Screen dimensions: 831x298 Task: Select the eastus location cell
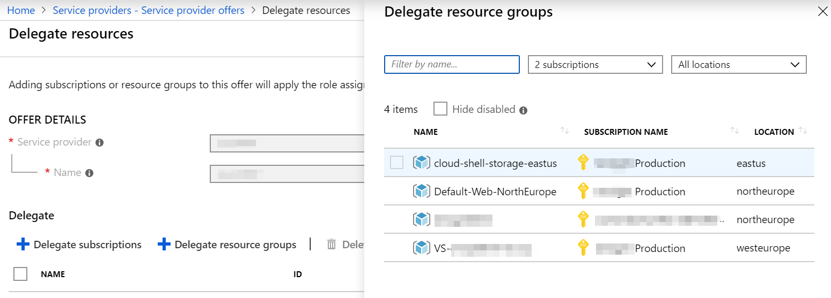tap(752, 163)
